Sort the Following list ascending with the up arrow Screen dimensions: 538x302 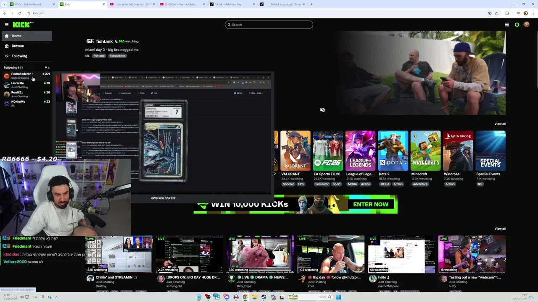[49, 68]
